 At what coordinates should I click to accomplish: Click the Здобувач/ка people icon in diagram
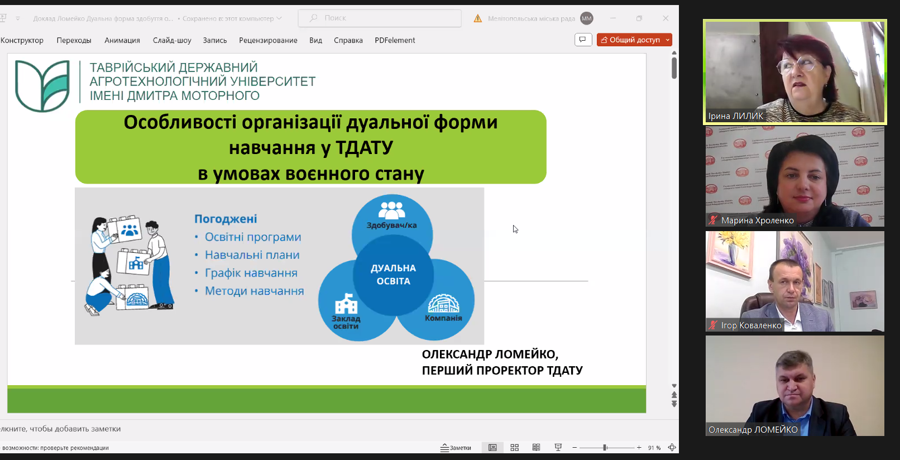(392, 210)
